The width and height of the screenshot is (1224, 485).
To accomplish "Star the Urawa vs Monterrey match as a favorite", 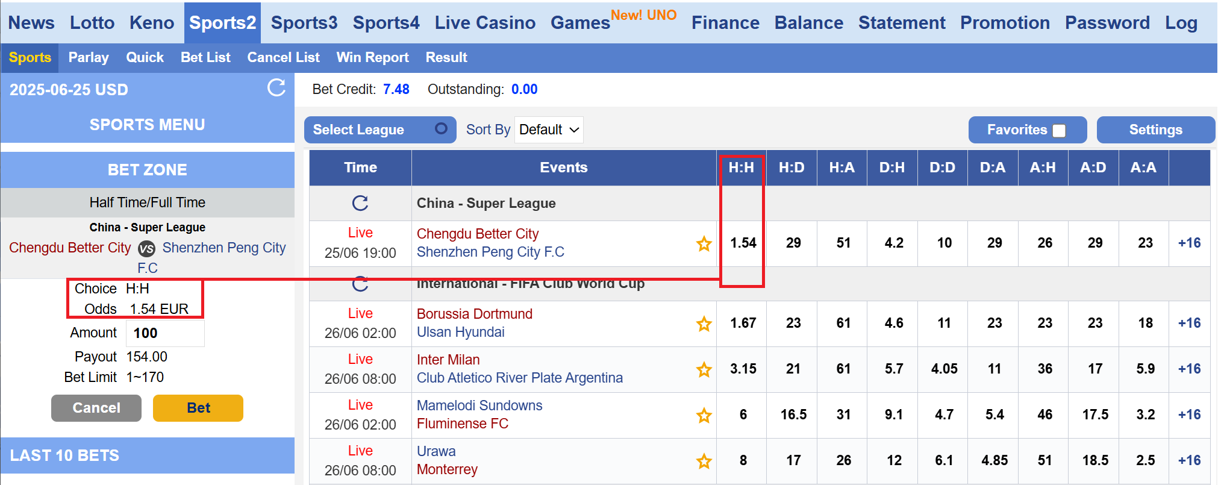I will 704,461.
